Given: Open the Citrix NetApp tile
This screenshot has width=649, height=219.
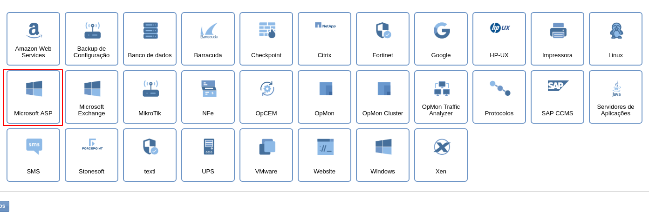Looking at the screenshot, I should click(x=324, y=39).
